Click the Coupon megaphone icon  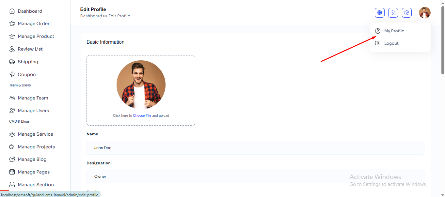click(x=12, y=74)
